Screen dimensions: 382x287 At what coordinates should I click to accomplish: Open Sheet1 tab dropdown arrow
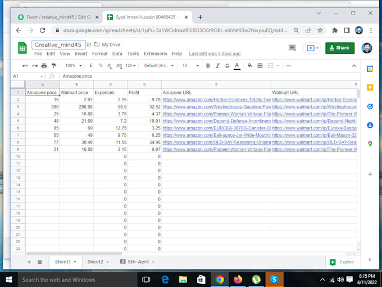click(75, 262)
